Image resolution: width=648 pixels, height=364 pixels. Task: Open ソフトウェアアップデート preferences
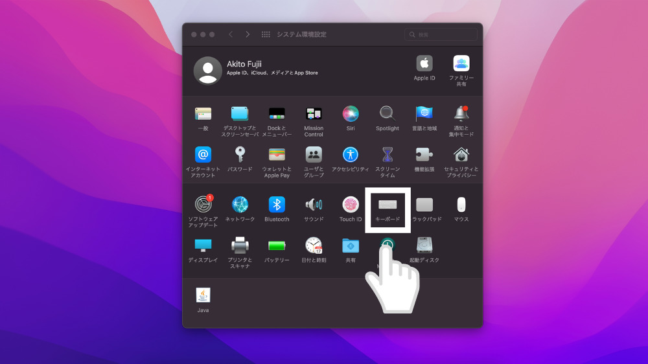[x=203, y=205]
